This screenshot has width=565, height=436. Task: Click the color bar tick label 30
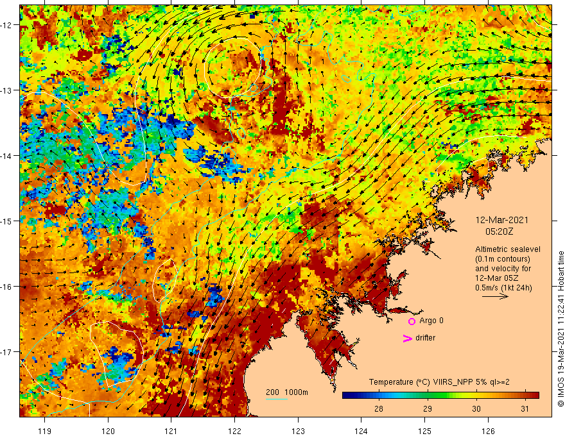pos(476,408)
